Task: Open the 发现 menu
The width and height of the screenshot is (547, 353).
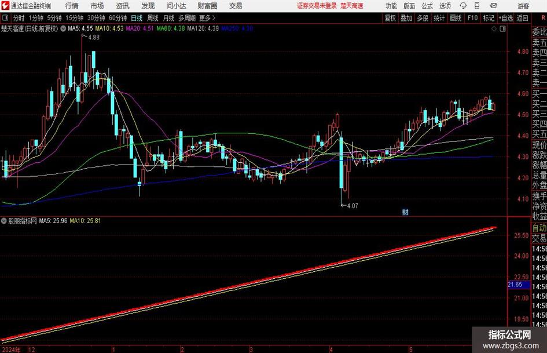Action: pyautogui.click(x=148, y=6)
